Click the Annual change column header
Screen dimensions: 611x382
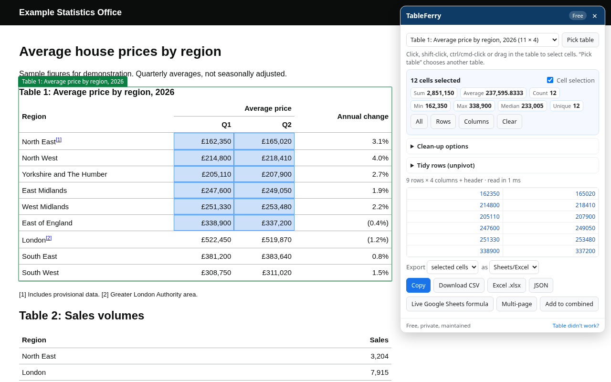pos(343,117)
